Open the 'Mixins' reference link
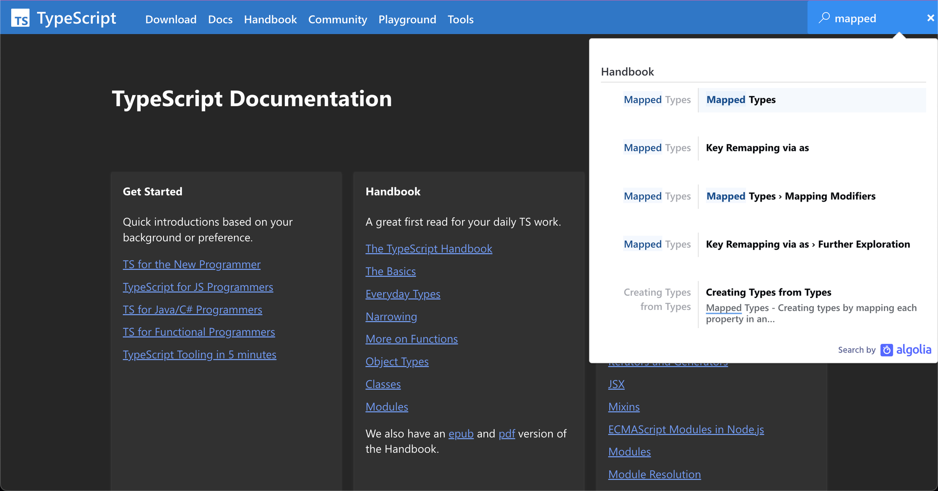This screenshot has width=938, height=491. click(624, 407)
